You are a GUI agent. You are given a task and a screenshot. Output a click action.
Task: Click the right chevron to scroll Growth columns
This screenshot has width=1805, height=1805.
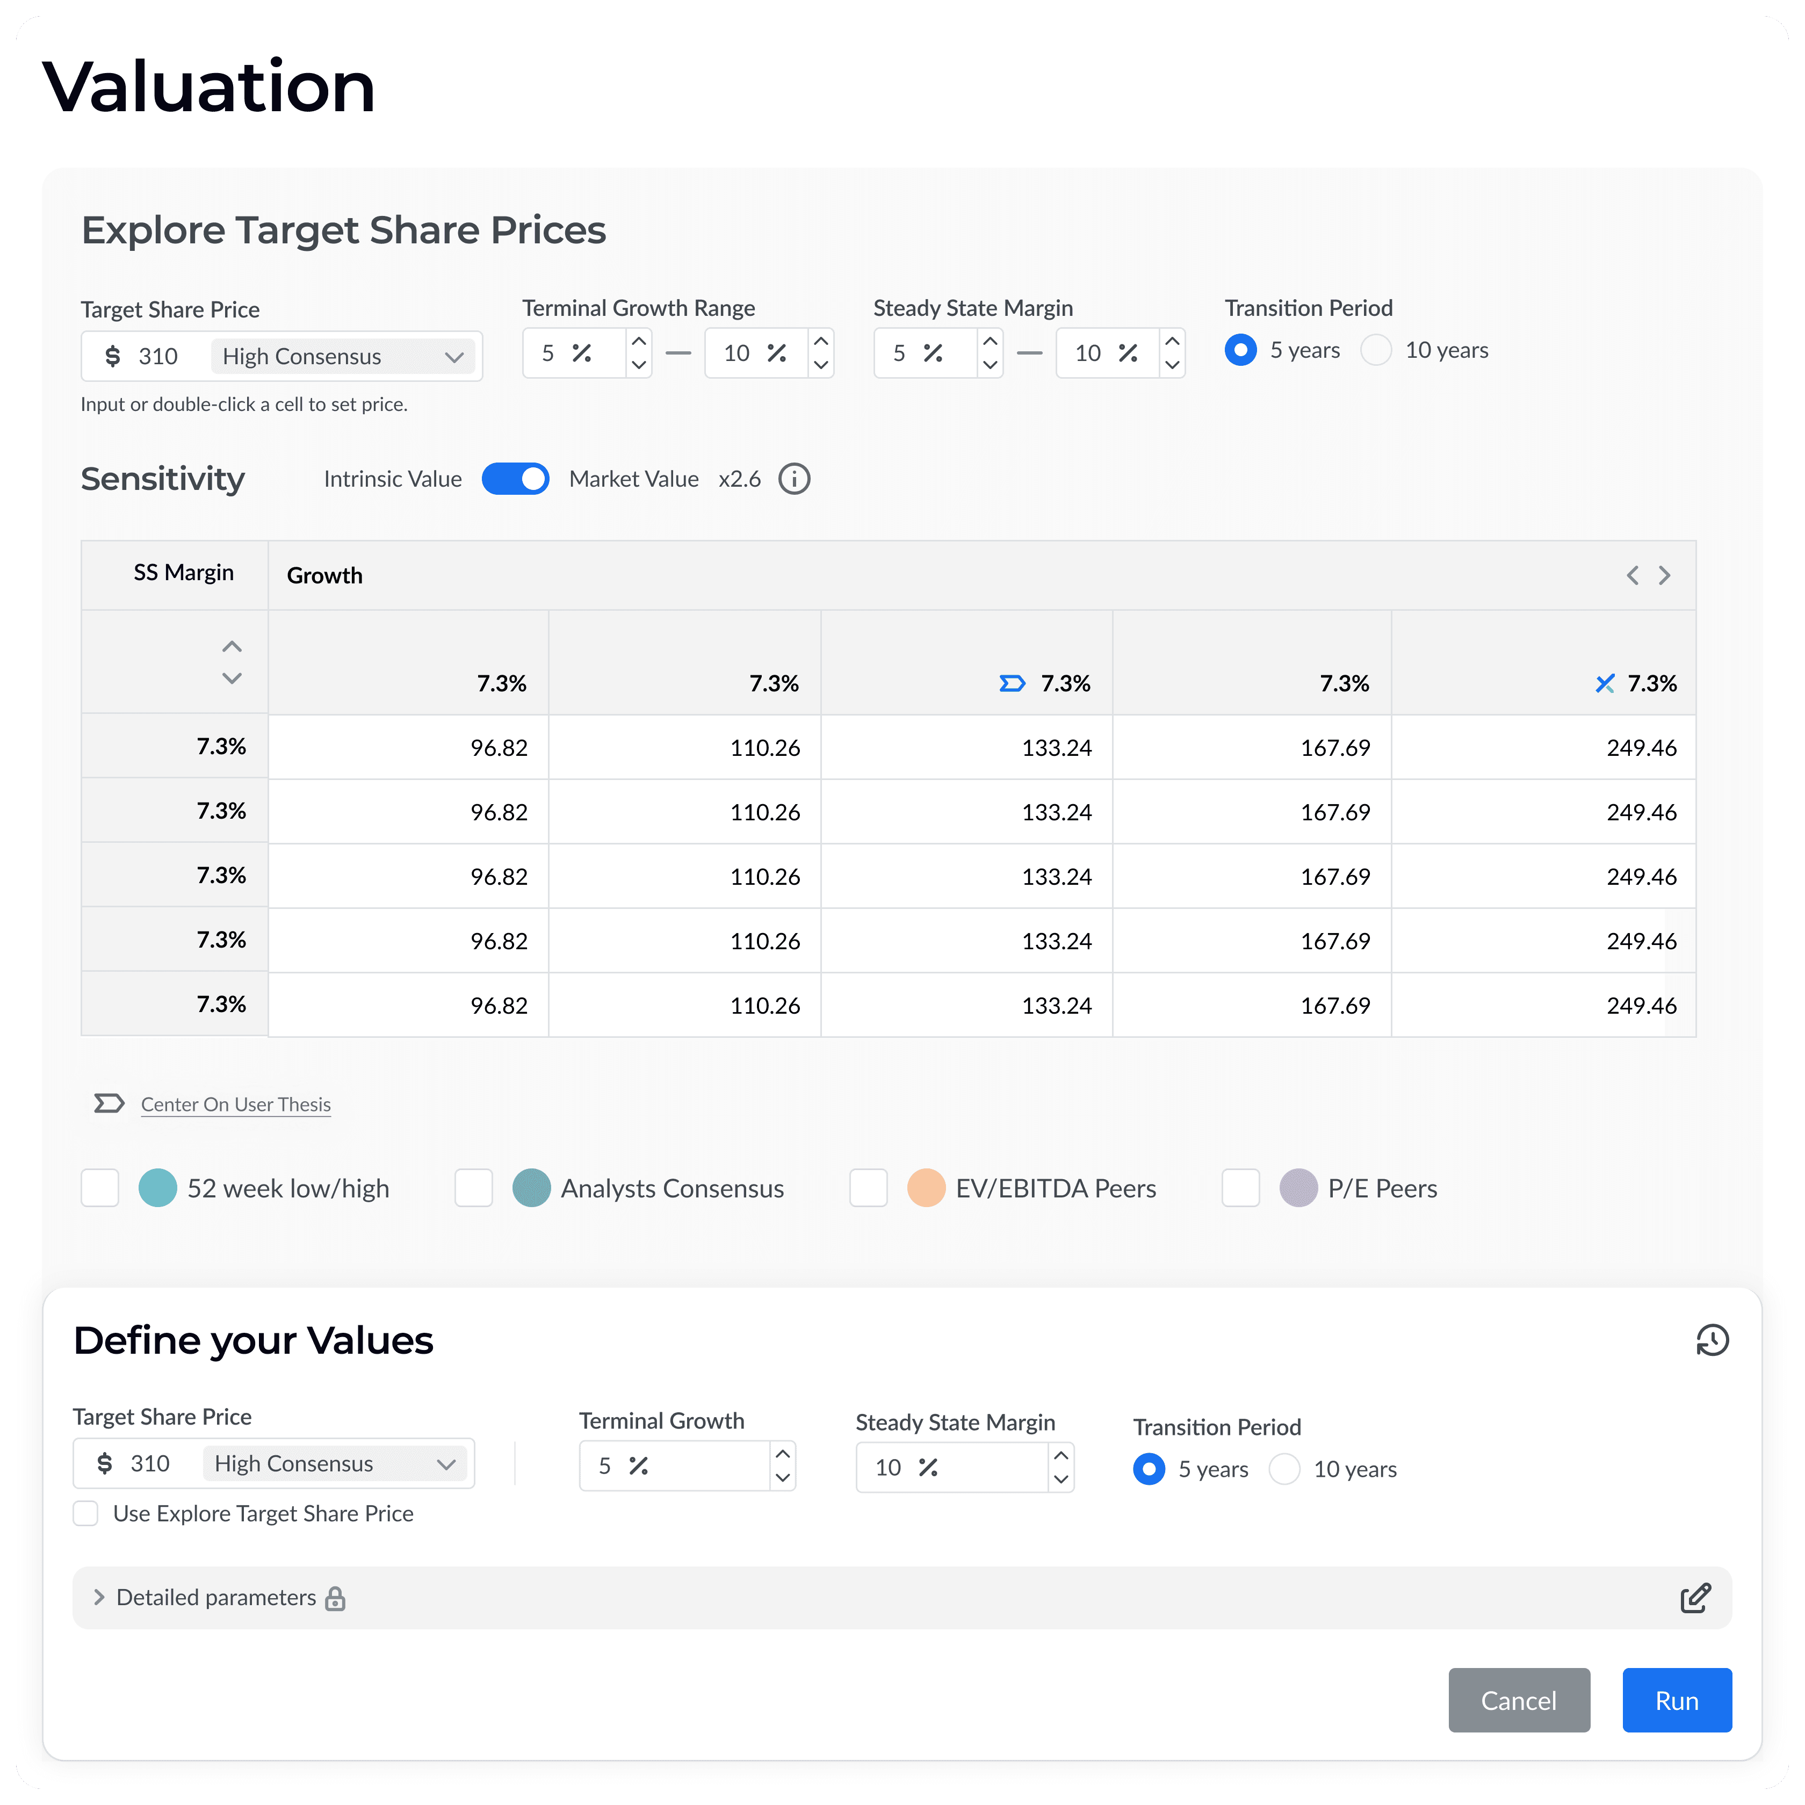(1664, 575)
